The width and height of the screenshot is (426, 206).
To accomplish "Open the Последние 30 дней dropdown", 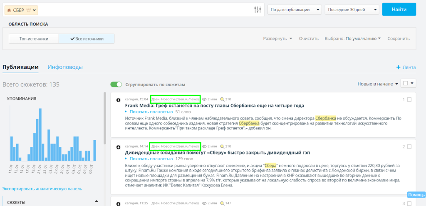I will pos(352,10).
